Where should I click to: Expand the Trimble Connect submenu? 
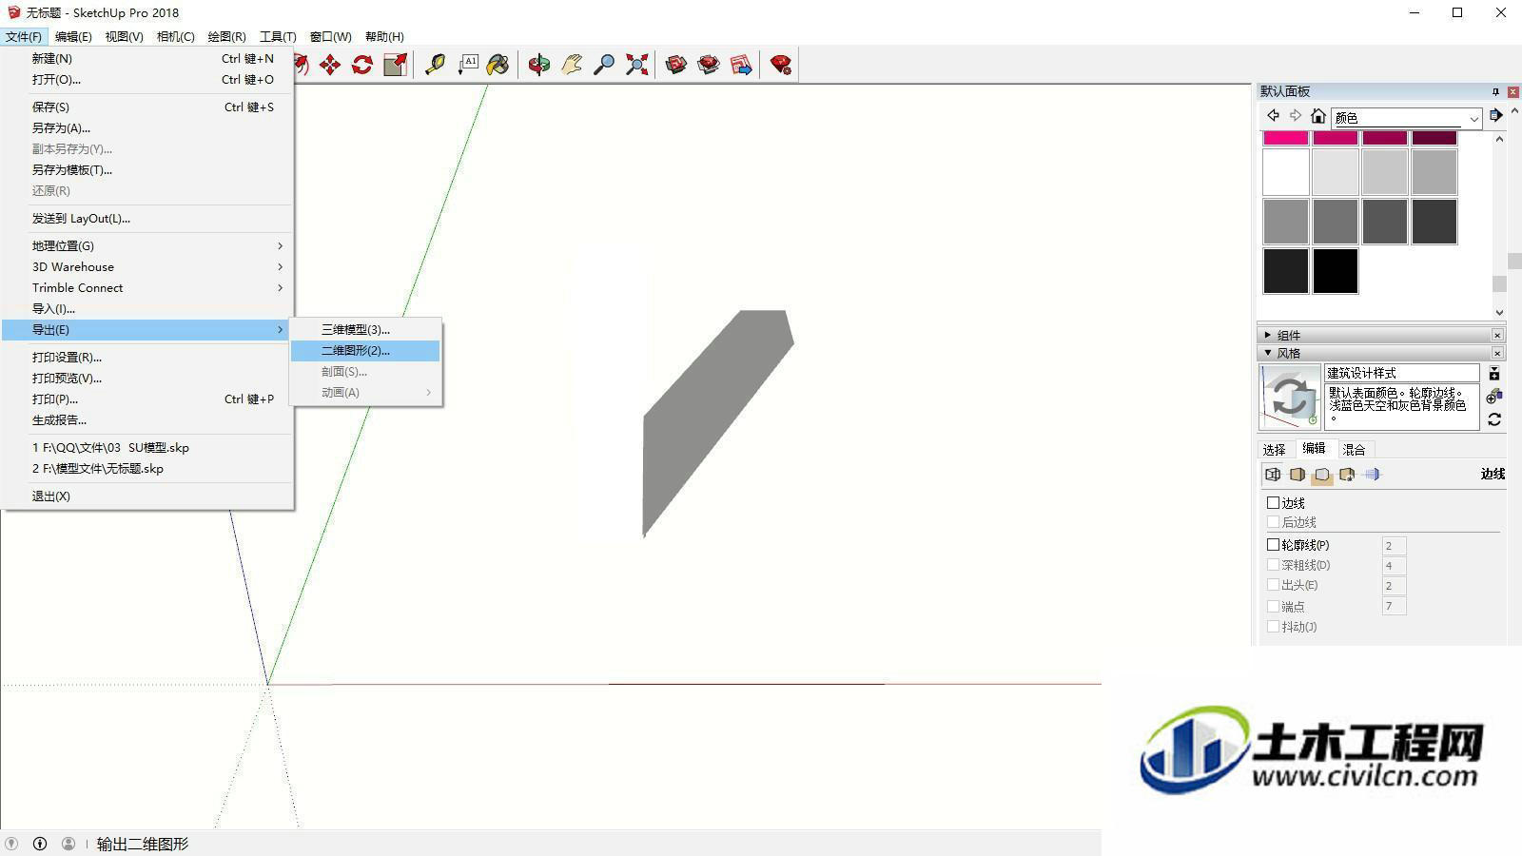tap(147, 287)
